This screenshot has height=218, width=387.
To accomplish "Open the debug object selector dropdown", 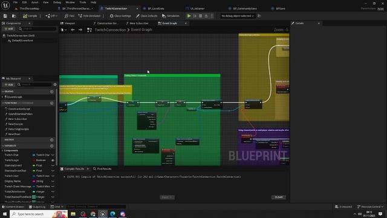I will click(238, 16).
